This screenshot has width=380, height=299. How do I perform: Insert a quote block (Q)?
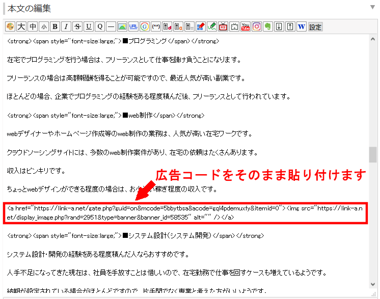point(100,26)
